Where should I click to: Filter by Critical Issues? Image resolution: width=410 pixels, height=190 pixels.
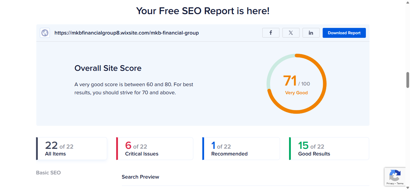pos(155,149)
